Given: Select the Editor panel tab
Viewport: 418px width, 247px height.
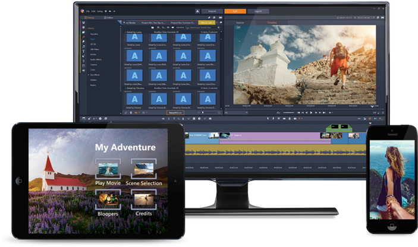Looking at the screenshot, I should [x=108, y=18].
